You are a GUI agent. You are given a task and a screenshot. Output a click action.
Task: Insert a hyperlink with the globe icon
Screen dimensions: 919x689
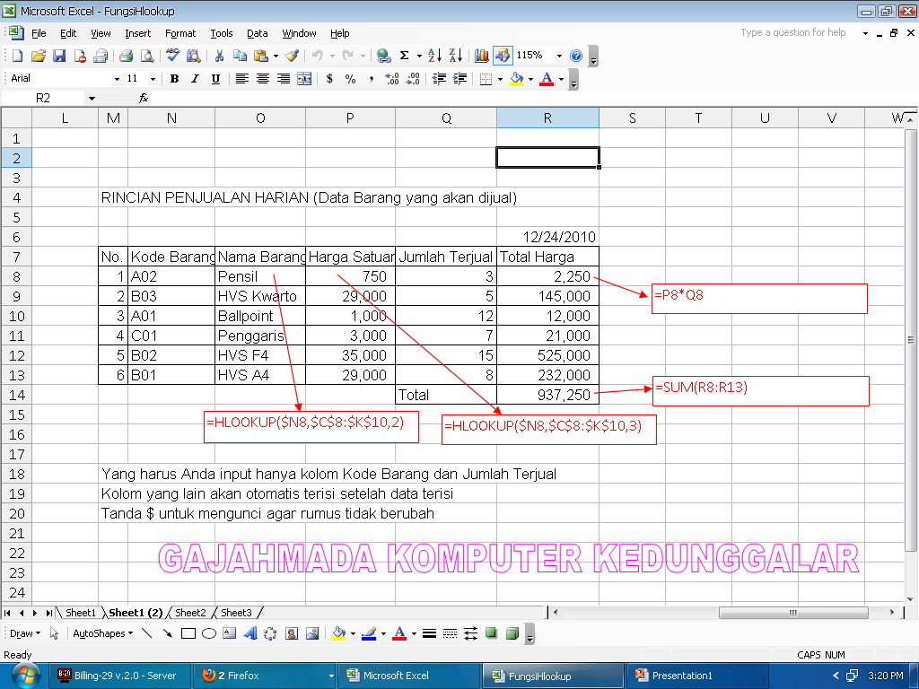pyautogui.click(x=384, y=56)
